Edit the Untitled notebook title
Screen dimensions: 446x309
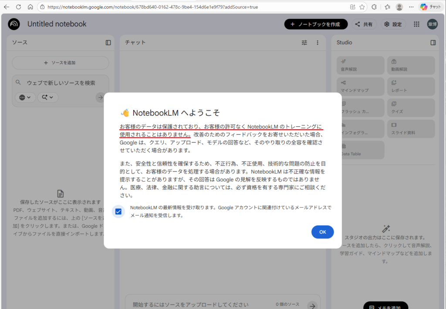click(x=57, y=24)
